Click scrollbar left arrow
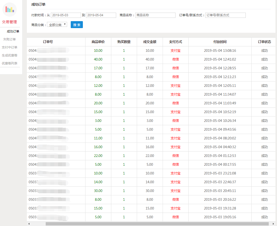This screenshot has width=277, height=226. pos(29,224)
